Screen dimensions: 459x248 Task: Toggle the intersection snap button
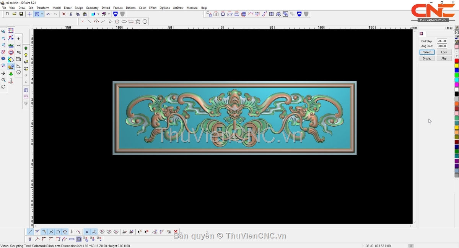[x=51, y=232]
